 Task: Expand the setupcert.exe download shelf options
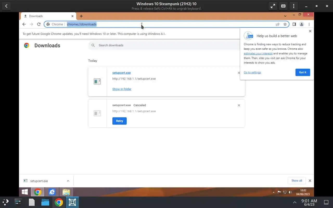coord(68,181)
